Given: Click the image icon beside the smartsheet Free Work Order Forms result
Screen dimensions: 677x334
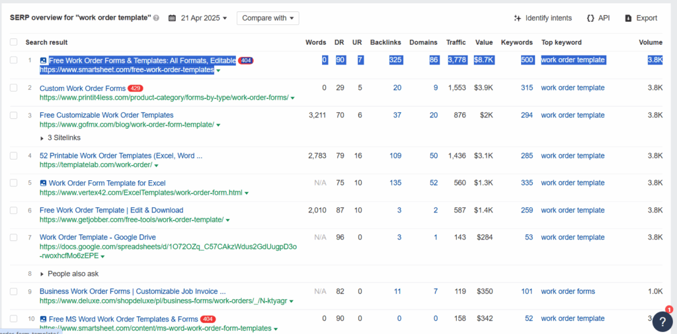Looking at the screenshot, I should pyautogui.click(x=43, y=60).
